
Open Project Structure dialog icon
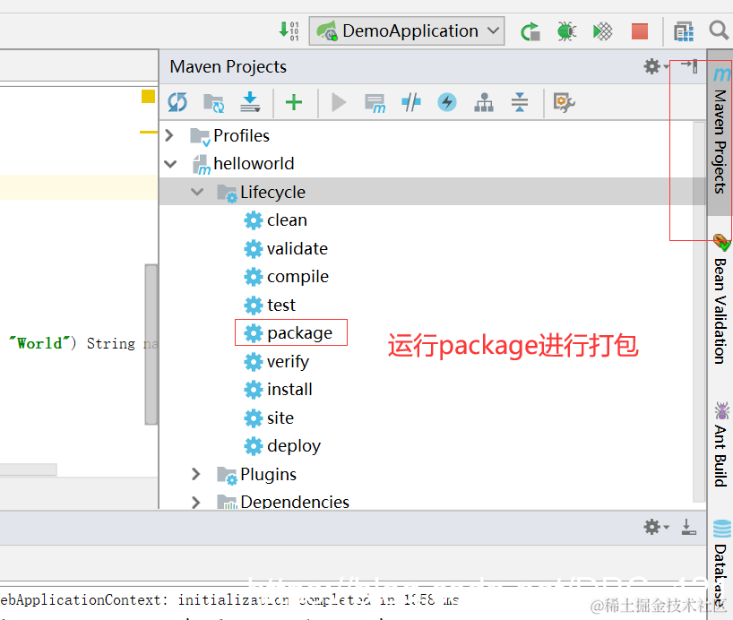[x=684, y=31]
